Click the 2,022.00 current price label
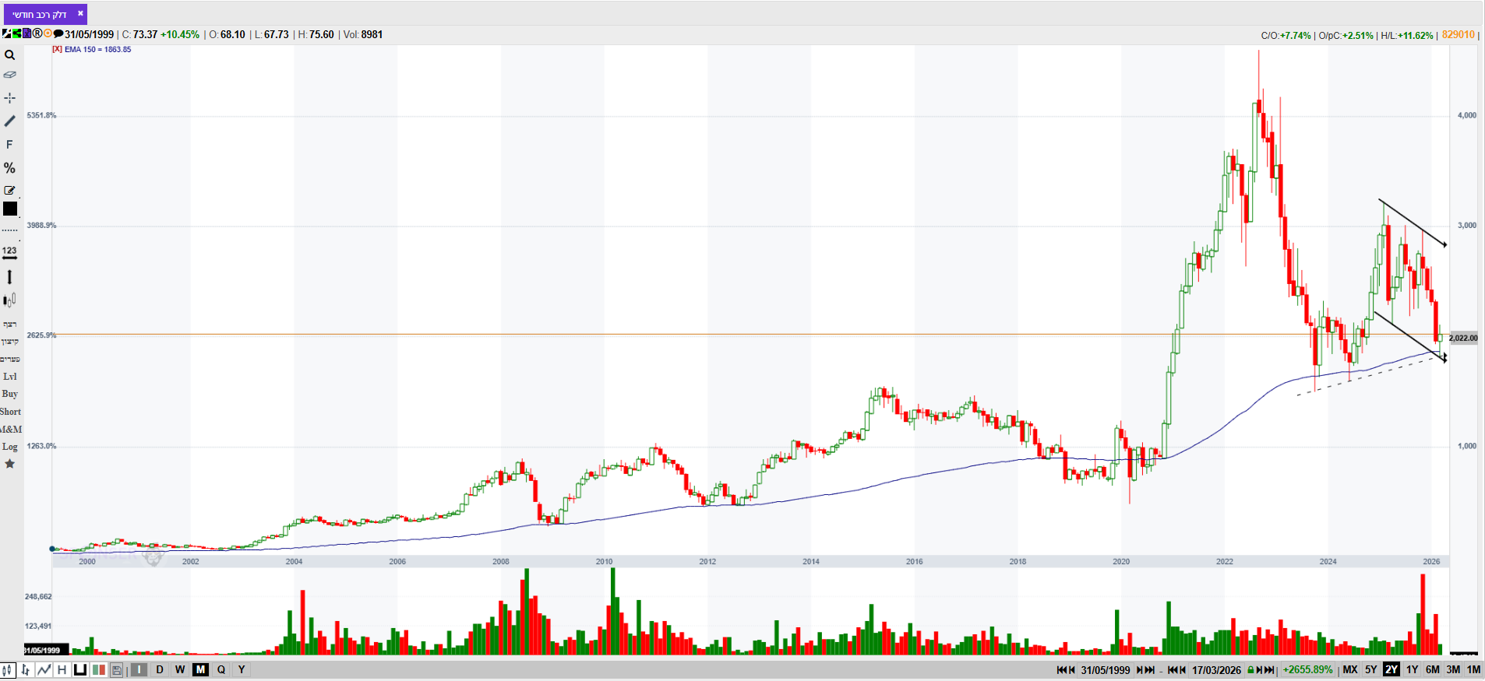This screenshot has width=1485, height=681. click(1463, 338)
